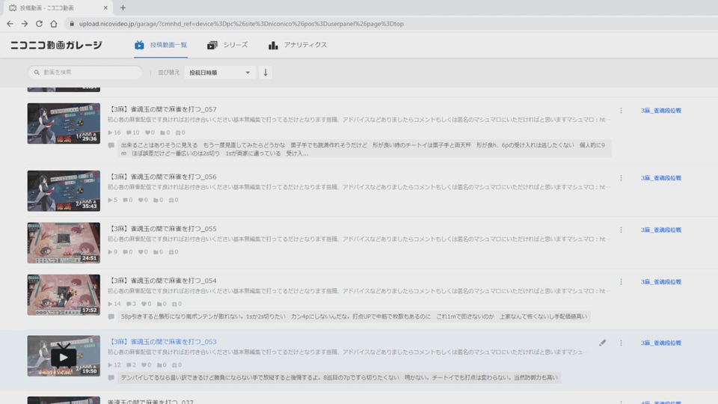The width and height of the screenshot is (718, 404).
Task: Focus the 動画を検索 search field
Action: click(85, 73)
